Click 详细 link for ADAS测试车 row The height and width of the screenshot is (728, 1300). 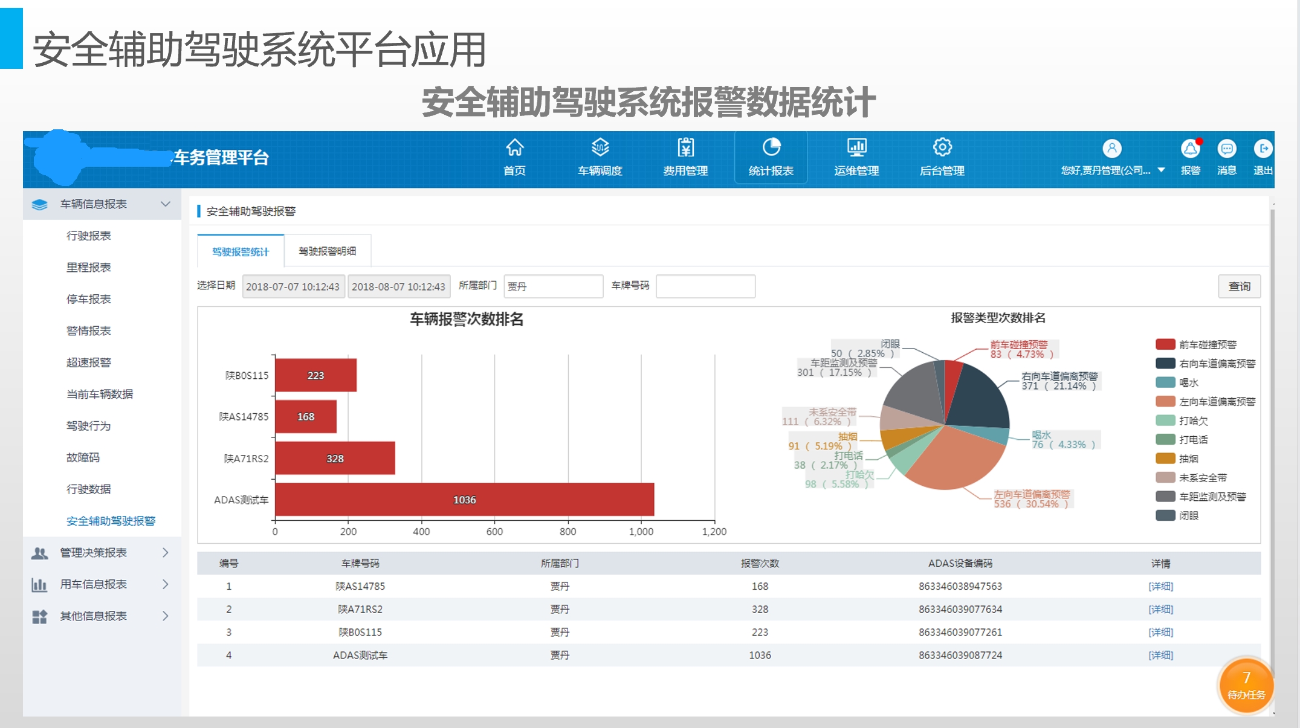coord(1160,655)
